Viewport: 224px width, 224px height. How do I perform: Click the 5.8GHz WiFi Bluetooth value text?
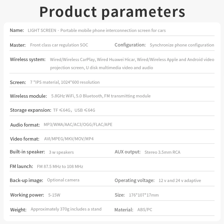pos(101,96)
